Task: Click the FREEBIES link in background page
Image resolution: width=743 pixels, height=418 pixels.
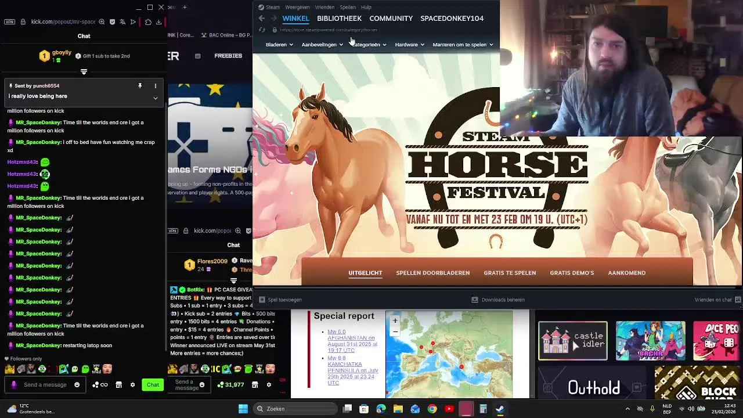Action: point(228,56)
